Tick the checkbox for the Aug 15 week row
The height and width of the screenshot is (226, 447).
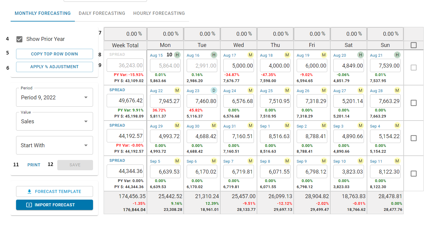(x=413, y=68)
